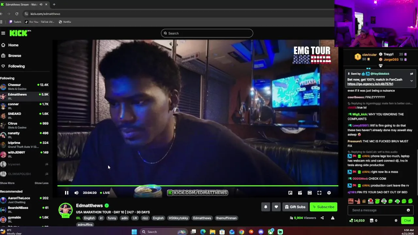Reload the browser page
The image size is (418, 235).
pyautogui.click(x=17, y=14)
